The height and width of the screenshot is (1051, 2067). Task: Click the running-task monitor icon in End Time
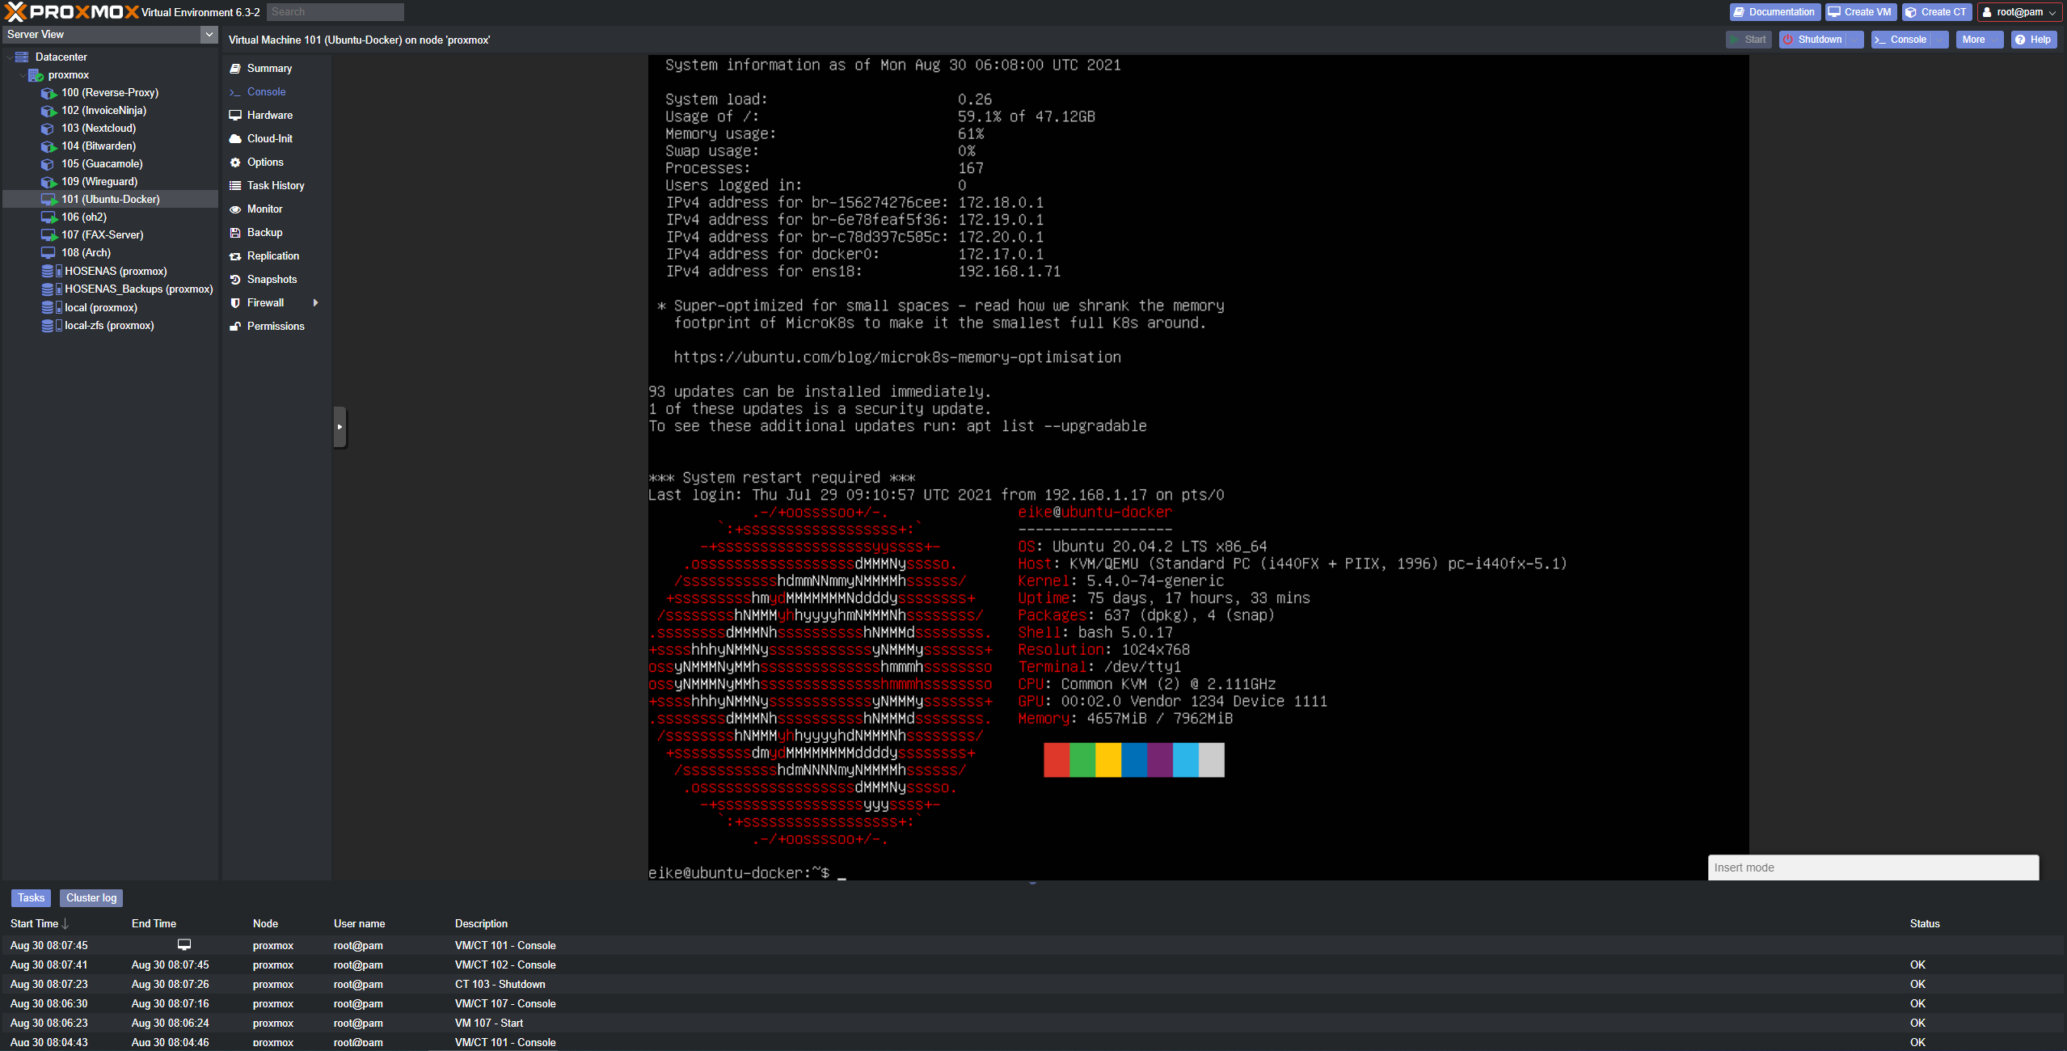(x=184, y=944)
